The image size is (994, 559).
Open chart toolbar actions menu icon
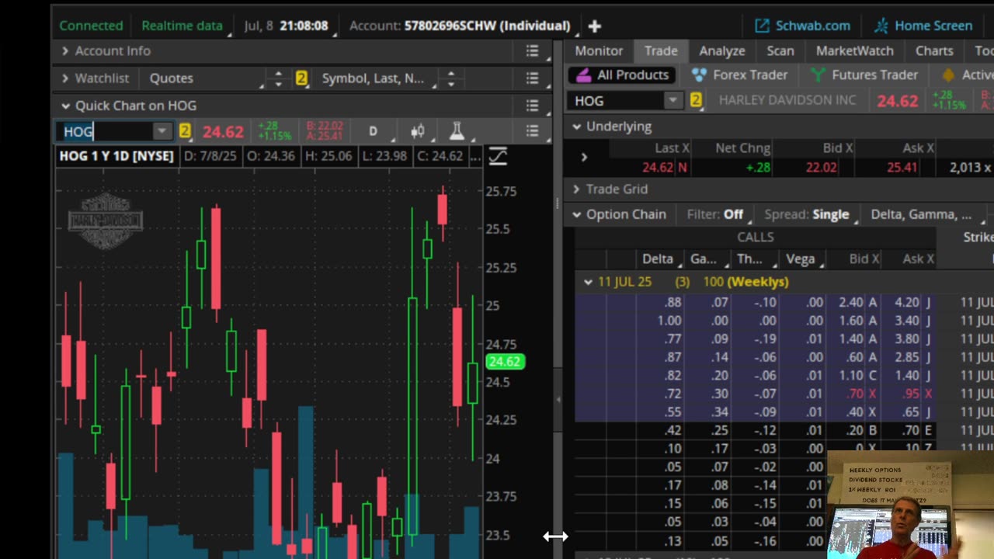click(532, 131)
